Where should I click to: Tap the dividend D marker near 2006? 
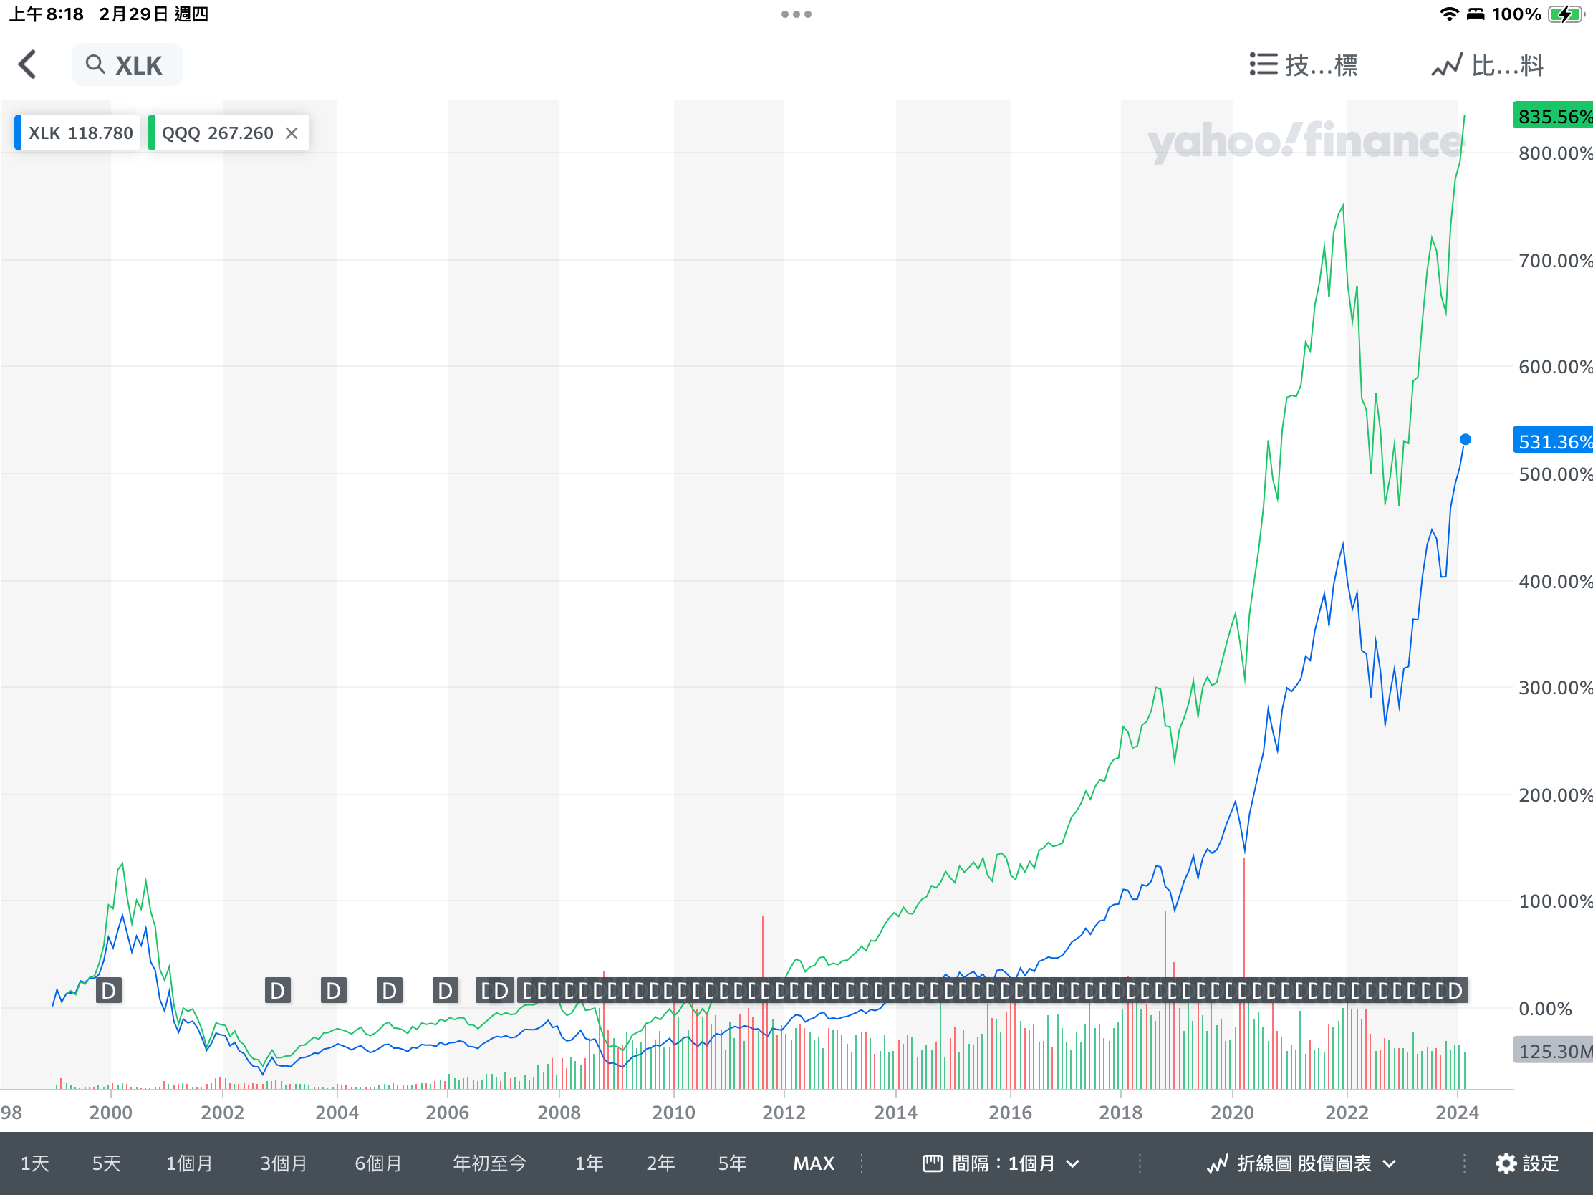pos(446,991)
